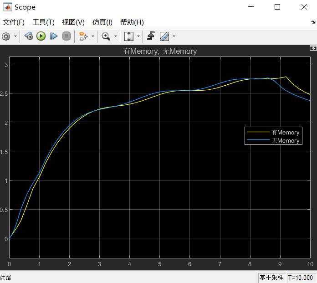Open the 帮助(H) menu
317x283 pixels.
pos(132,22)
